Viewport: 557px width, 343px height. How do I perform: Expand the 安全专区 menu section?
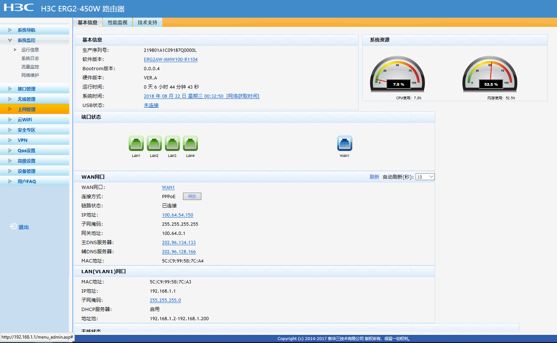pyautogui.click(x=35, y=130)
